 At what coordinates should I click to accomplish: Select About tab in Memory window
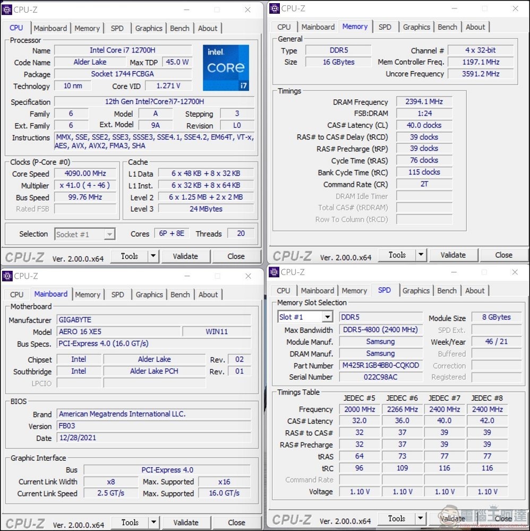click(x=475, y=27)
